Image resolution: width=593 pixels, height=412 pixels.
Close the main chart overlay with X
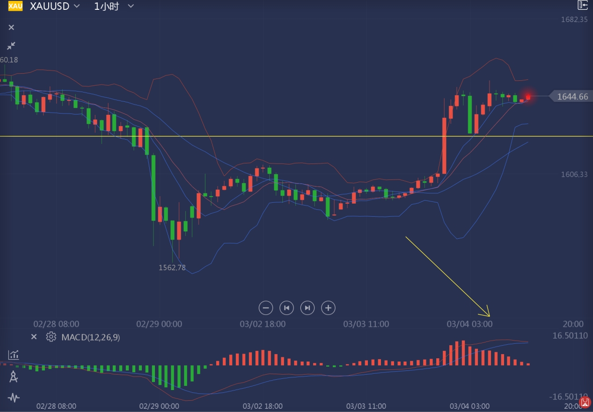coord(11,28)
